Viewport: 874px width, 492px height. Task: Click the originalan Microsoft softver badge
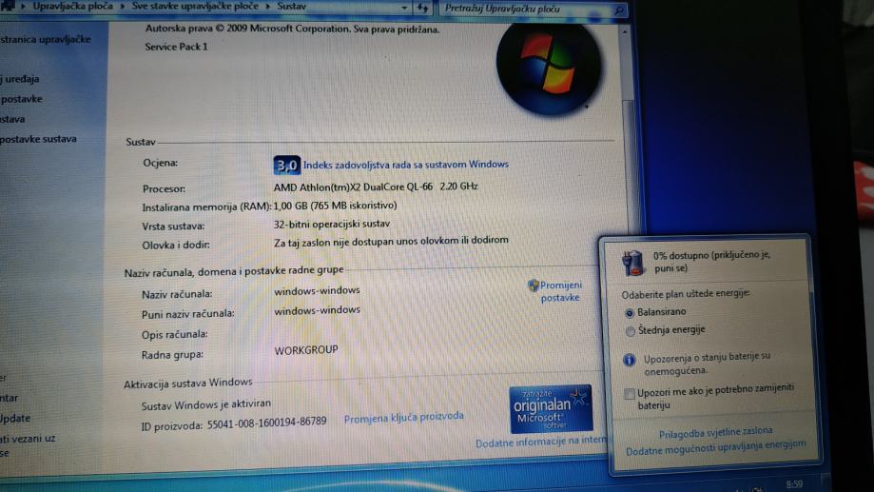tap(551, 409)
